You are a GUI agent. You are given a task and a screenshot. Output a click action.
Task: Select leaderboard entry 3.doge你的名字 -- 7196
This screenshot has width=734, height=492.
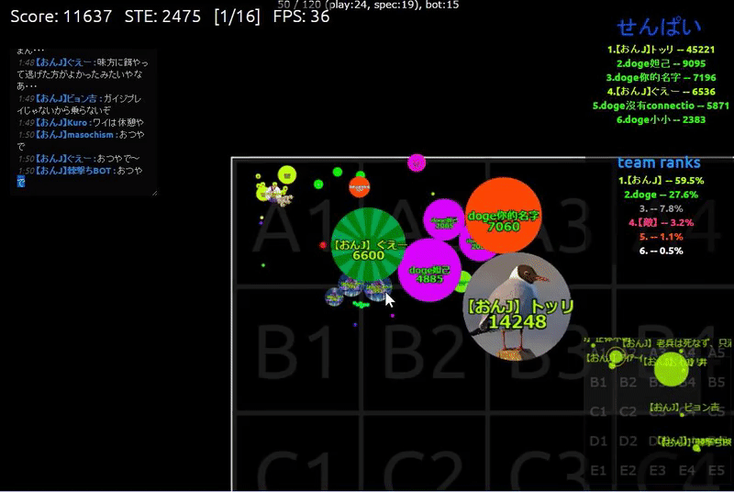click(x=661, y=77)
